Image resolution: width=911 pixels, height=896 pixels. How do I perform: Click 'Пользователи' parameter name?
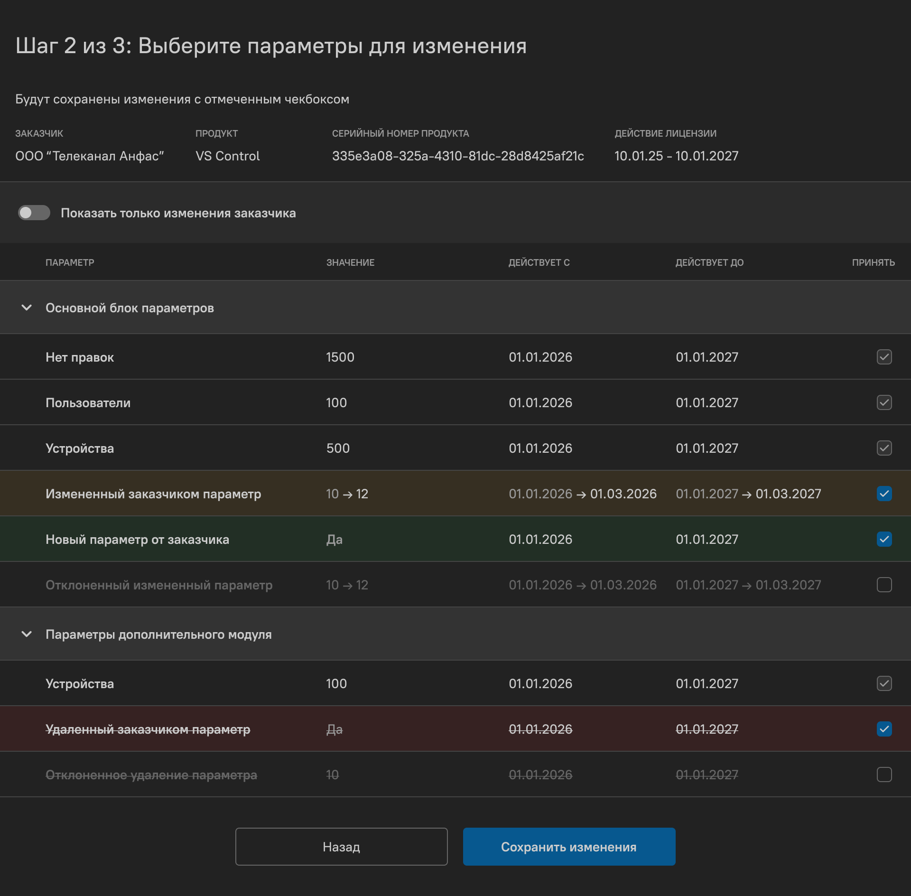[88, 403]
